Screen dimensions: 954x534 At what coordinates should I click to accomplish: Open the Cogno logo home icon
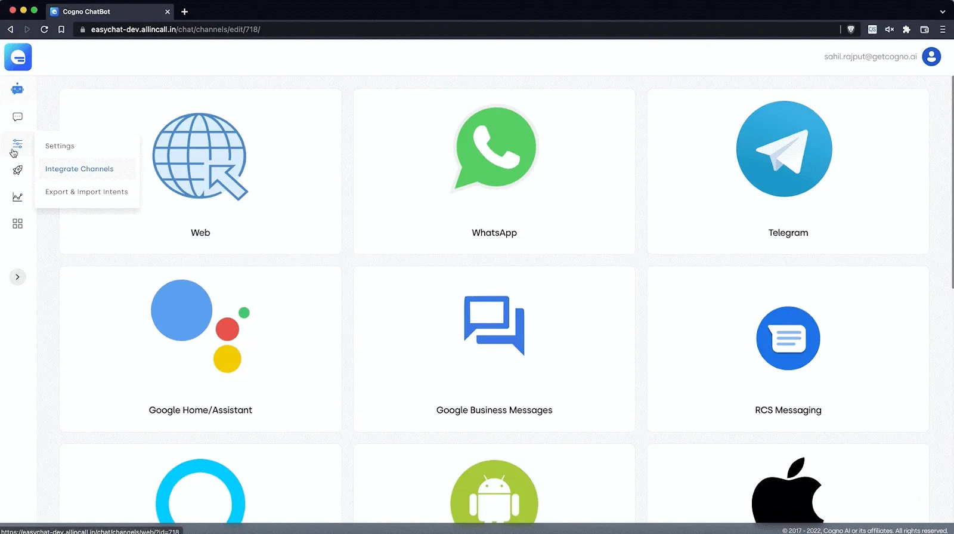click(x=18, y=57)
